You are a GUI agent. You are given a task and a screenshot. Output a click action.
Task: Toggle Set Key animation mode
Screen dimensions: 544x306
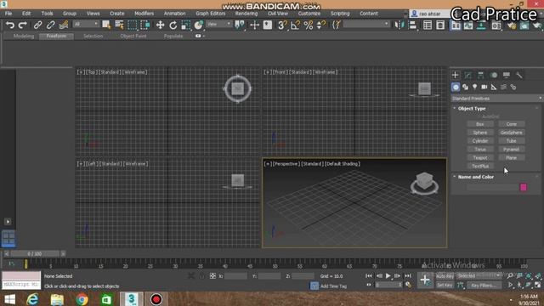click(x=445, y=286)
